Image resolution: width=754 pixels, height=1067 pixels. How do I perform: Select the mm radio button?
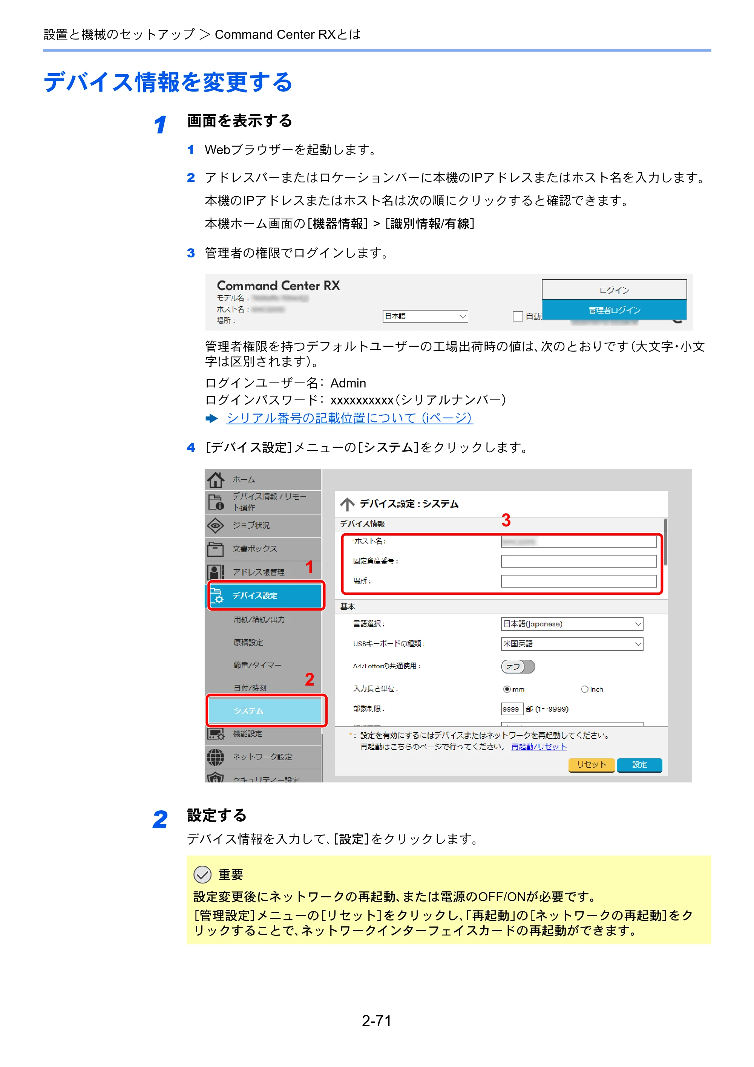coord(507,689)
